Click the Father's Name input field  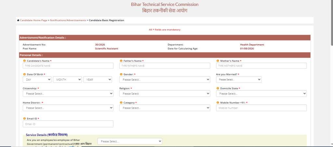point(165,66)
